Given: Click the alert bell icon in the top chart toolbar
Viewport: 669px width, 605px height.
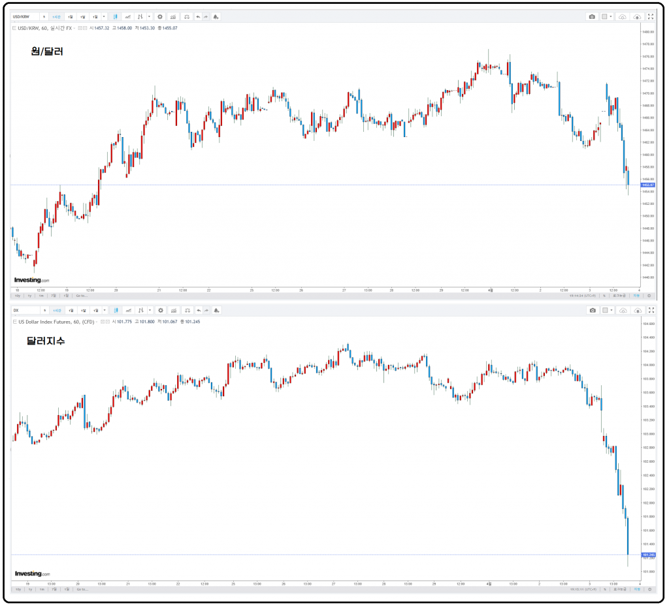Looking at the screenshot, I should (x=216, y=16).
